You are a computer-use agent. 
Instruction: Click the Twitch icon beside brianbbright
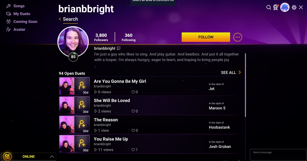pyautogui.click(x=119, y=48)
